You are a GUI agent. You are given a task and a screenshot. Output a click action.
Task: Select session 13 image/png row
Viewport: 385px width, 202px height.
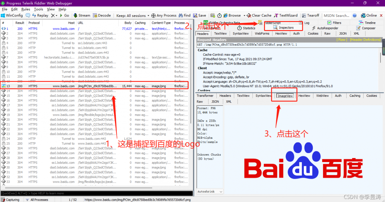(x=95, y=86)
